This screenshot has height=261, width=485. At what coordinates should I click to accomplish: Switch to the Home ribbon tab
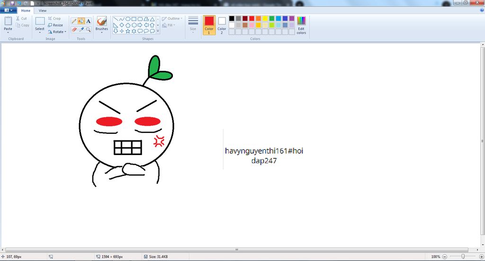[x=26, y=10]
